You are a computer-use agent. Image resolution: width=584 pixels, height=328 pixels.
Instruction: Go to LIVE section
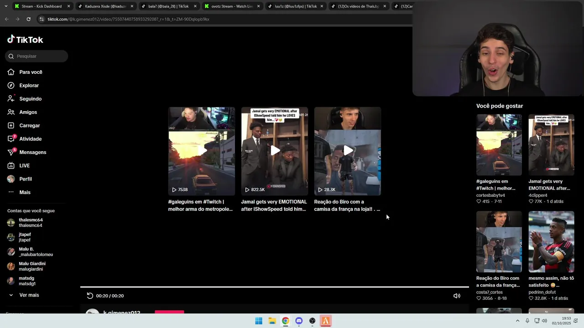click(24, 165)
